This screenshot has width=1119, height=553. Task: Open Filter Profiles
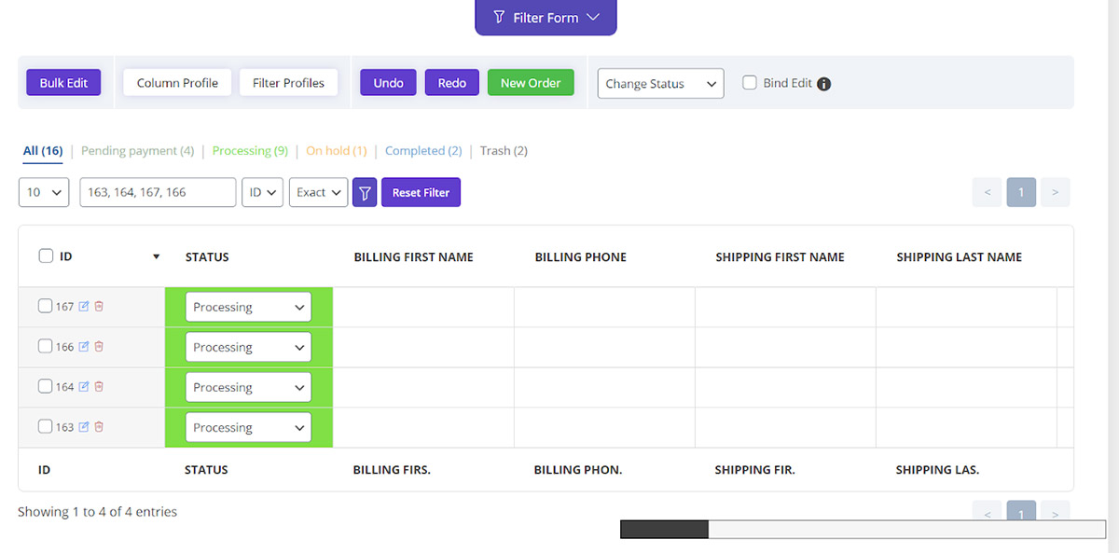coord(288,82)
